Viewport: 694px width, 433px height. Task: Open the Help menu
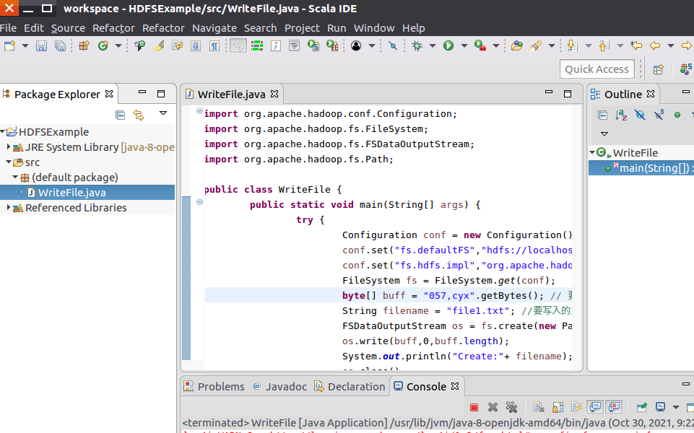pos(413,28)
